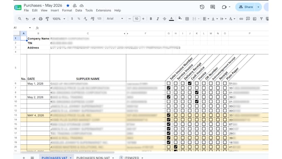This screenshot has width=282, height=159.
Task: Create a filter funnel icon
Action: [261, 19]
